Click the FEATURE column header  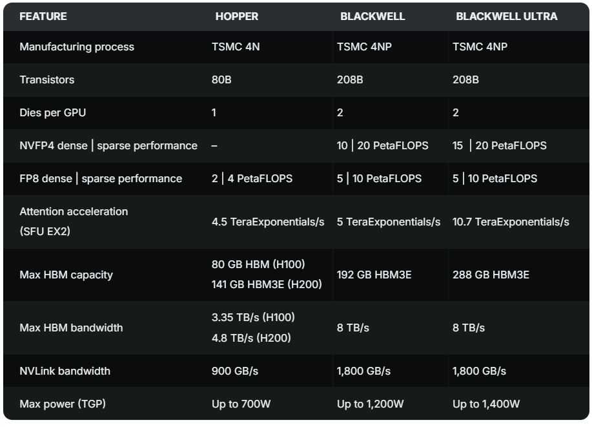(x=43, y=17)
